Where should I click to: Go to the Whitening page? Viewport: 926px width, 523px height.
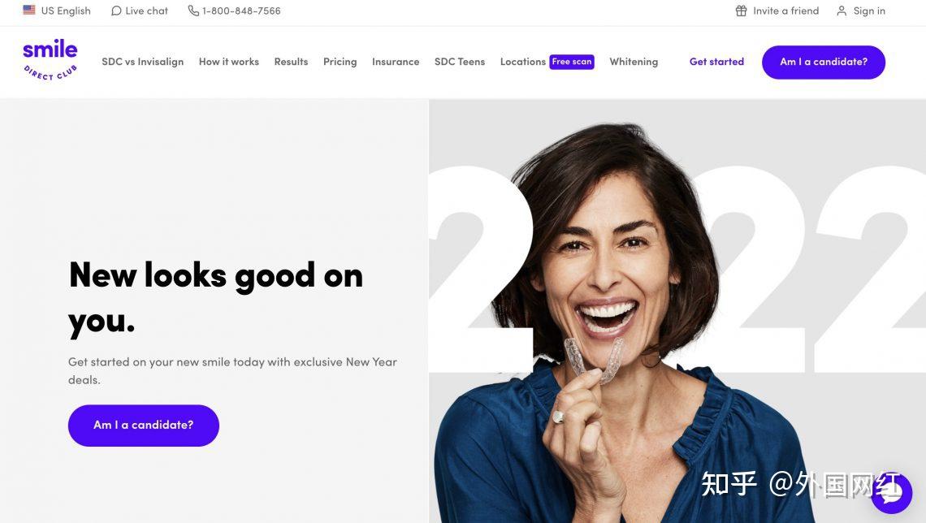[634, 62]
